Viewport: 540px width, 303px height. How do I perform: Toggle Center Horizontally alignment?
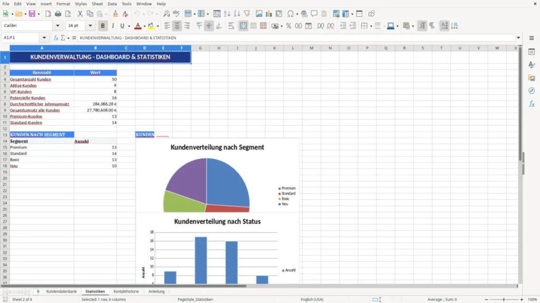(177, 26)
